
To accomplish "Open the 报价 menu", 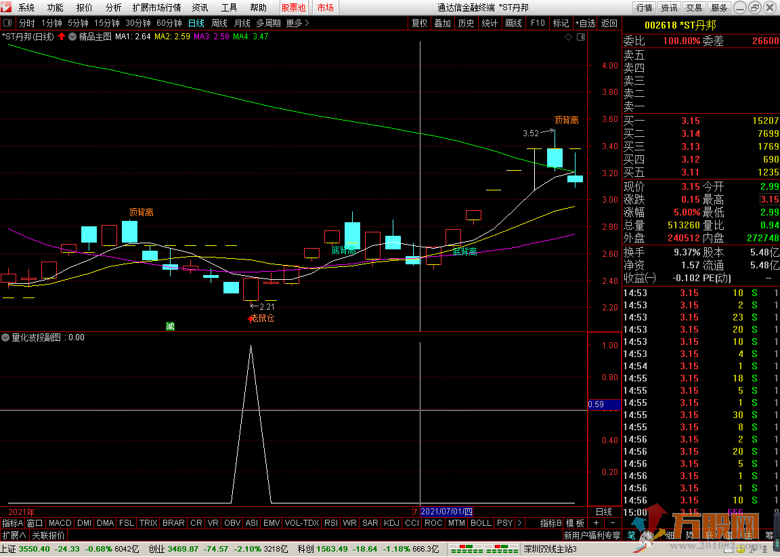I will click(x=84, y=7).
